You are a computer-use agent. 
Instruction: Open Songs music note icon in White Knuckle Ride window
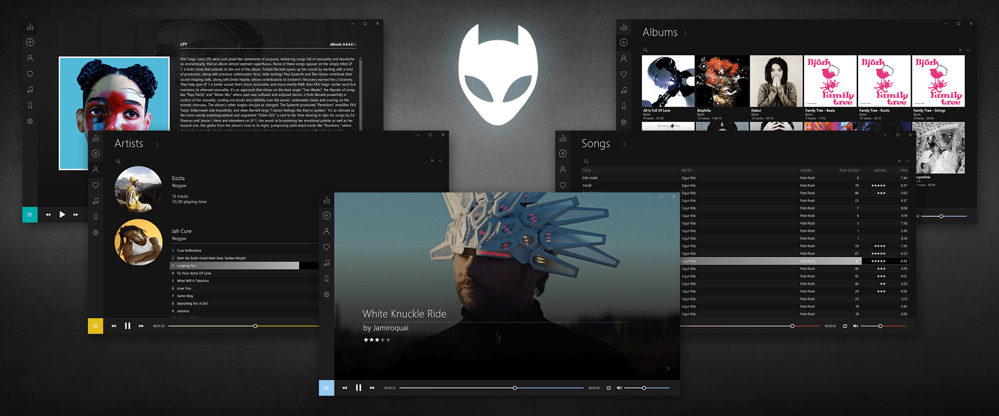tap(327, 263)
